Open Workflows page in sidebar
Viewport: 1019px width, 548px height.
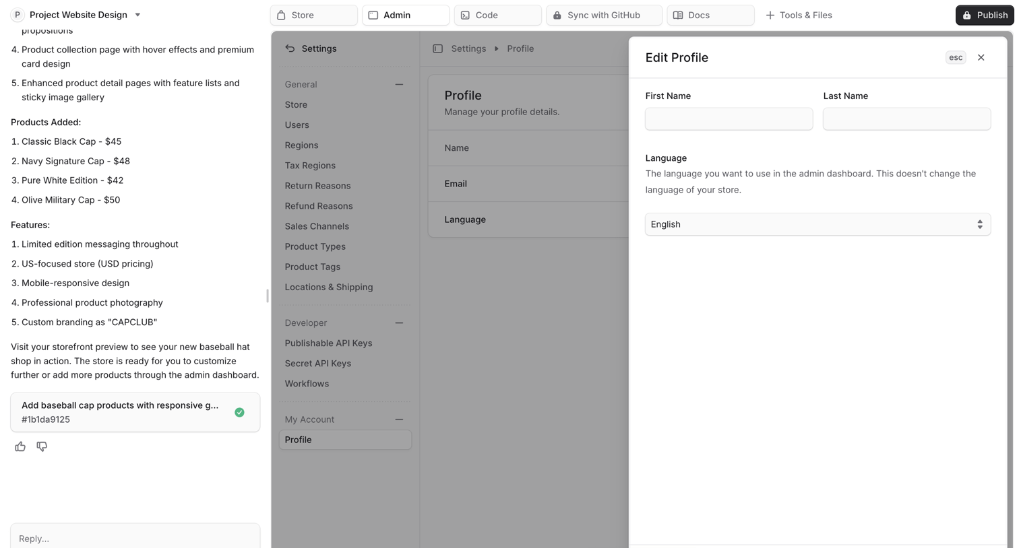(307, 383)
